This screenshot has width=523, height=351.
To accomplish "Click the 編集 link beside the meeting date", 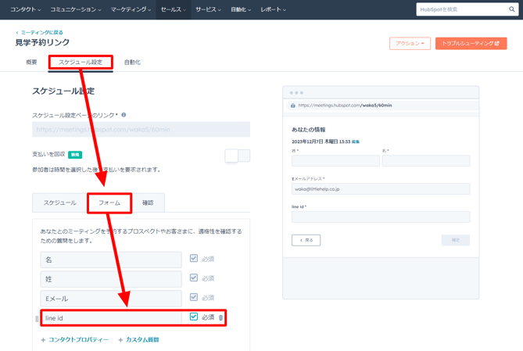I will (x=356, y=142).
